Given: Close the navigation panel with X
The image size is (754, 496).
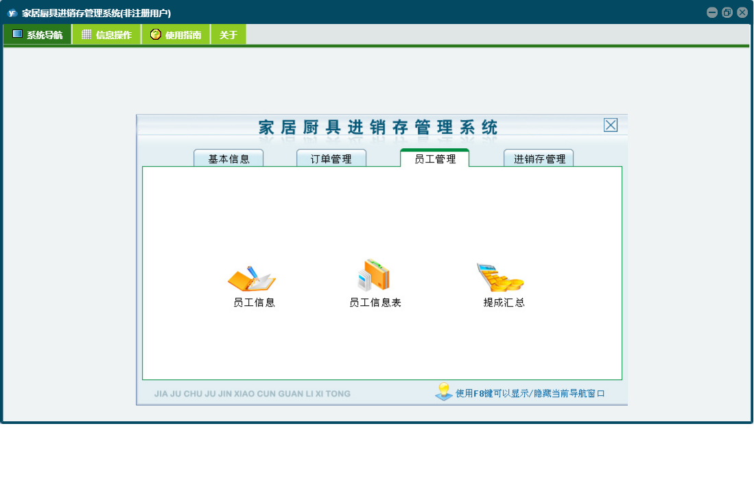Looking at the screenshot, I should (x=611, y=125).
